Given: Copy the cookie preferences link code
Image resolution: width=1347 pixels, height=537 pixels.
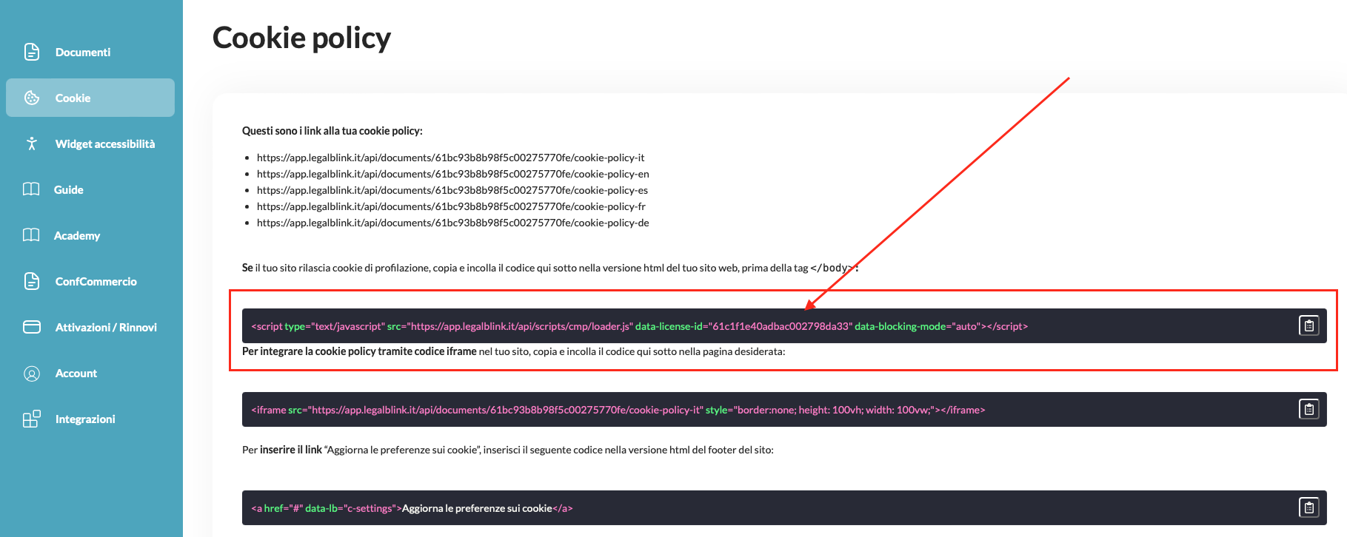Looking at the screenshot, I should click(x=1308, y=507).
